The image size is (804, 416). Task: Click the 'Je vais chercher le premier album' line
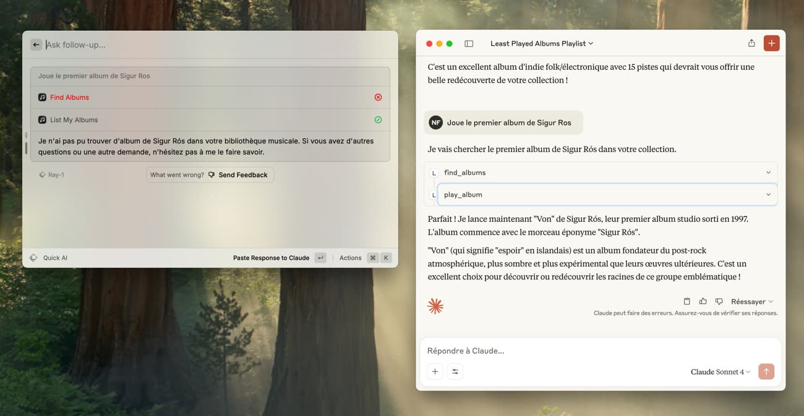552,149
